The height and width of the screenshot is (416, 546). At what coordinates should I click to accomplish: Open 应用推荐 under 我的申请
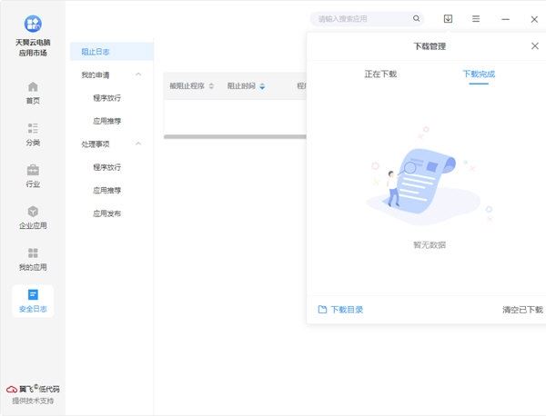(106, 121)
